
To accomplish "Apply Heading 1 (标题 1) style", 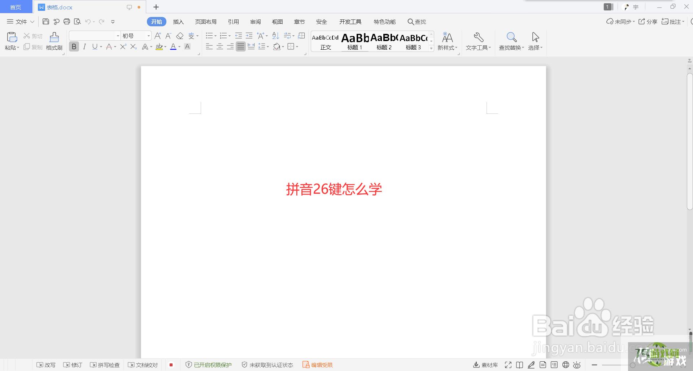I will coord(355,41).
